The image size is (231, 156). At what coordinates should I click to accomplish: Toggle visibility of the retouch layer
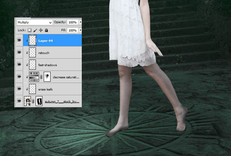point(19,52)
